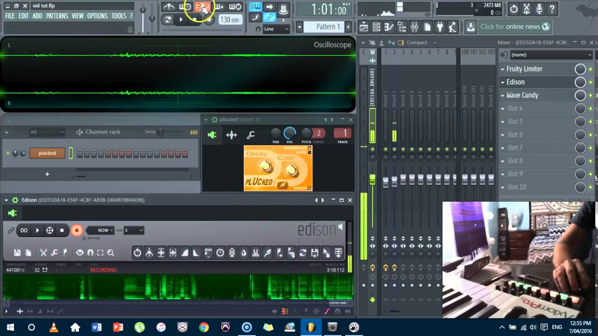Open the VIEW menu

click(x=78, y=16)
